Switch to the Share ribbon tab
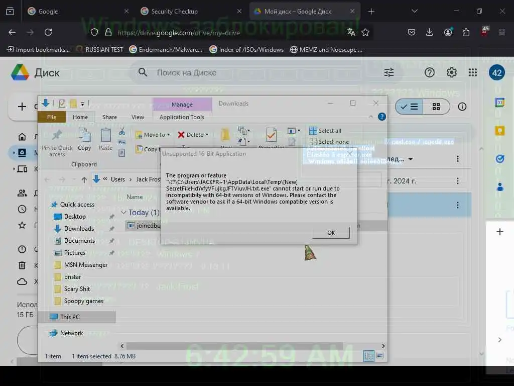 click(109, 117)
